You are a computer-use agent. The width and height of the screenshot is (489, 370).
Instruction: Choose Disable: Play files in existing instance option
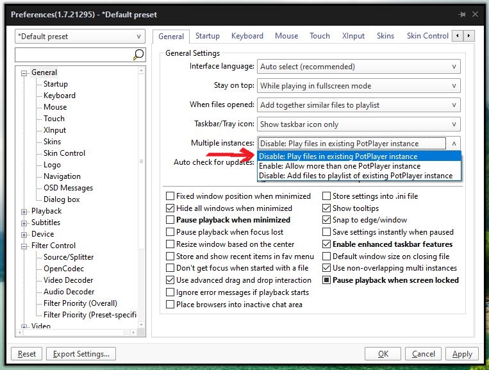359,156
